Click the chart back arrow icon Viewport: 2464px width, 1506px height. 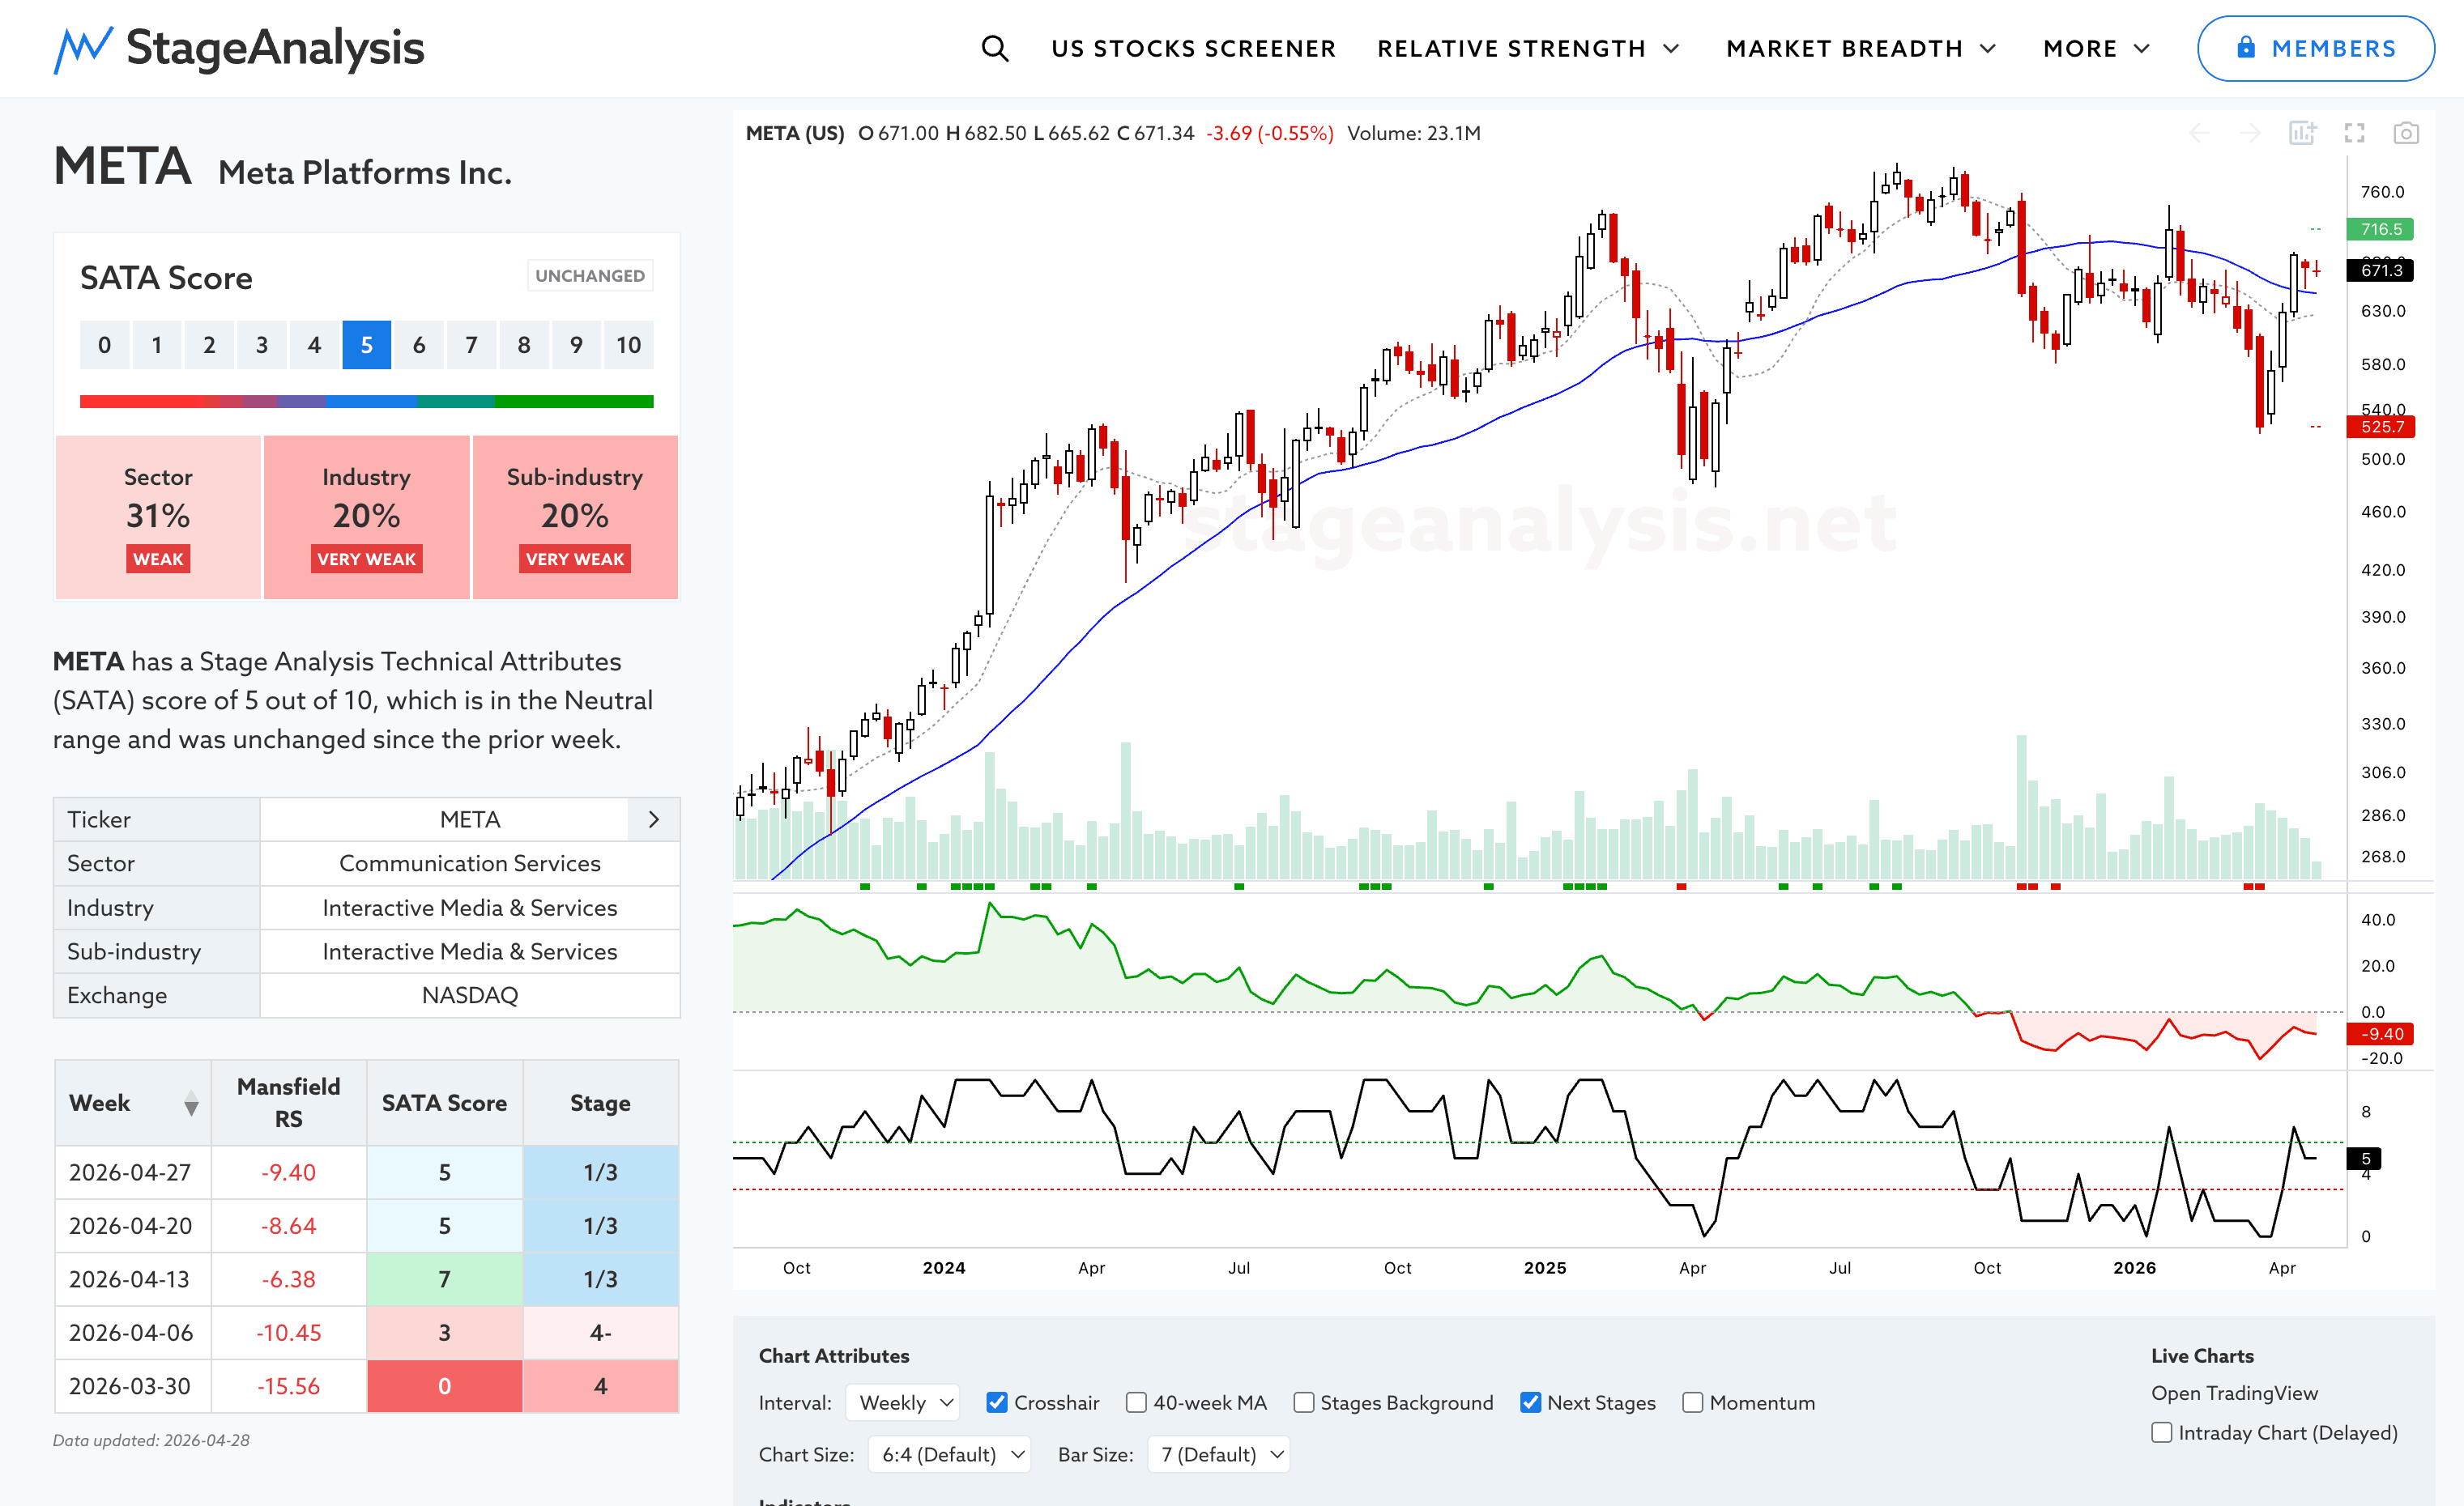pyautogui.click(x=2199, y=133)
